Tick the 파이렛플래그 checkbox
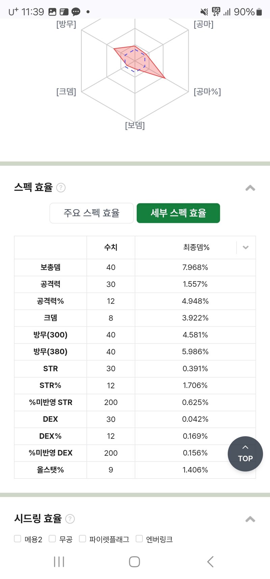 82,539
